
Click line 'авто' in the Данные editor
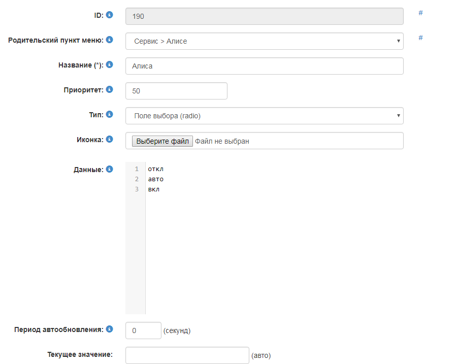click(x=156, y=179)
